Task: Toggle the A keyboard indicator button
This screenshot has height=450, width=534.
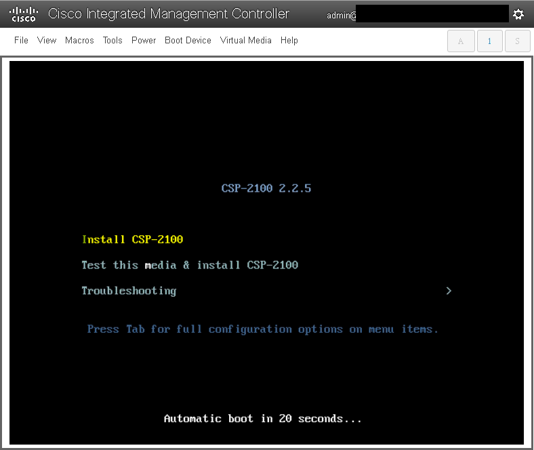Action: tap(461, 41)
